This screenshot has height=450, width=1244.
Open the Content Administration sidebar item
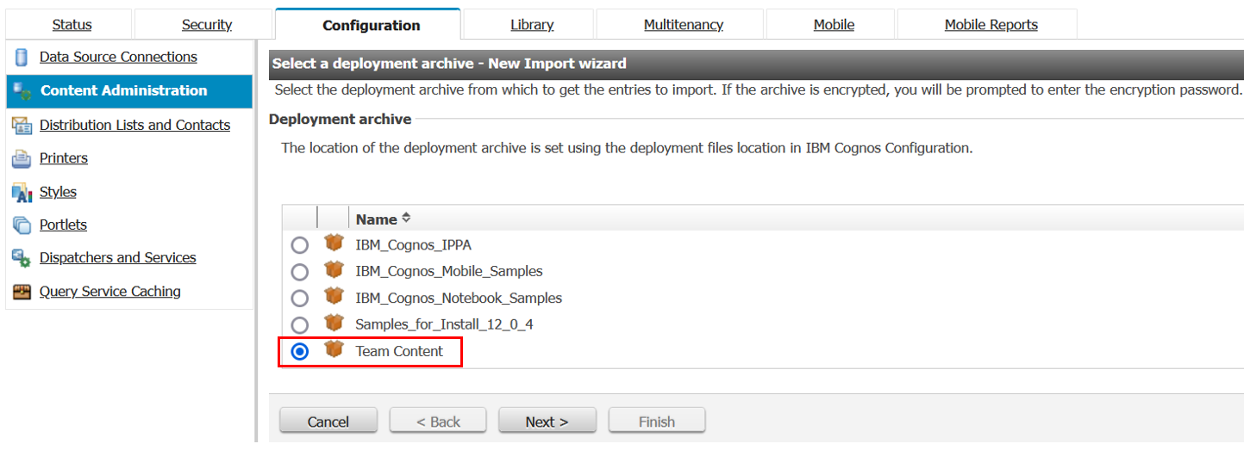pyautogui.click(x=123, y=90)
